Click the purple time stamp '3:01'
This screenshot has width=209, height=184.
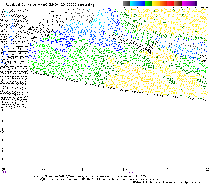tap(132, 172)
